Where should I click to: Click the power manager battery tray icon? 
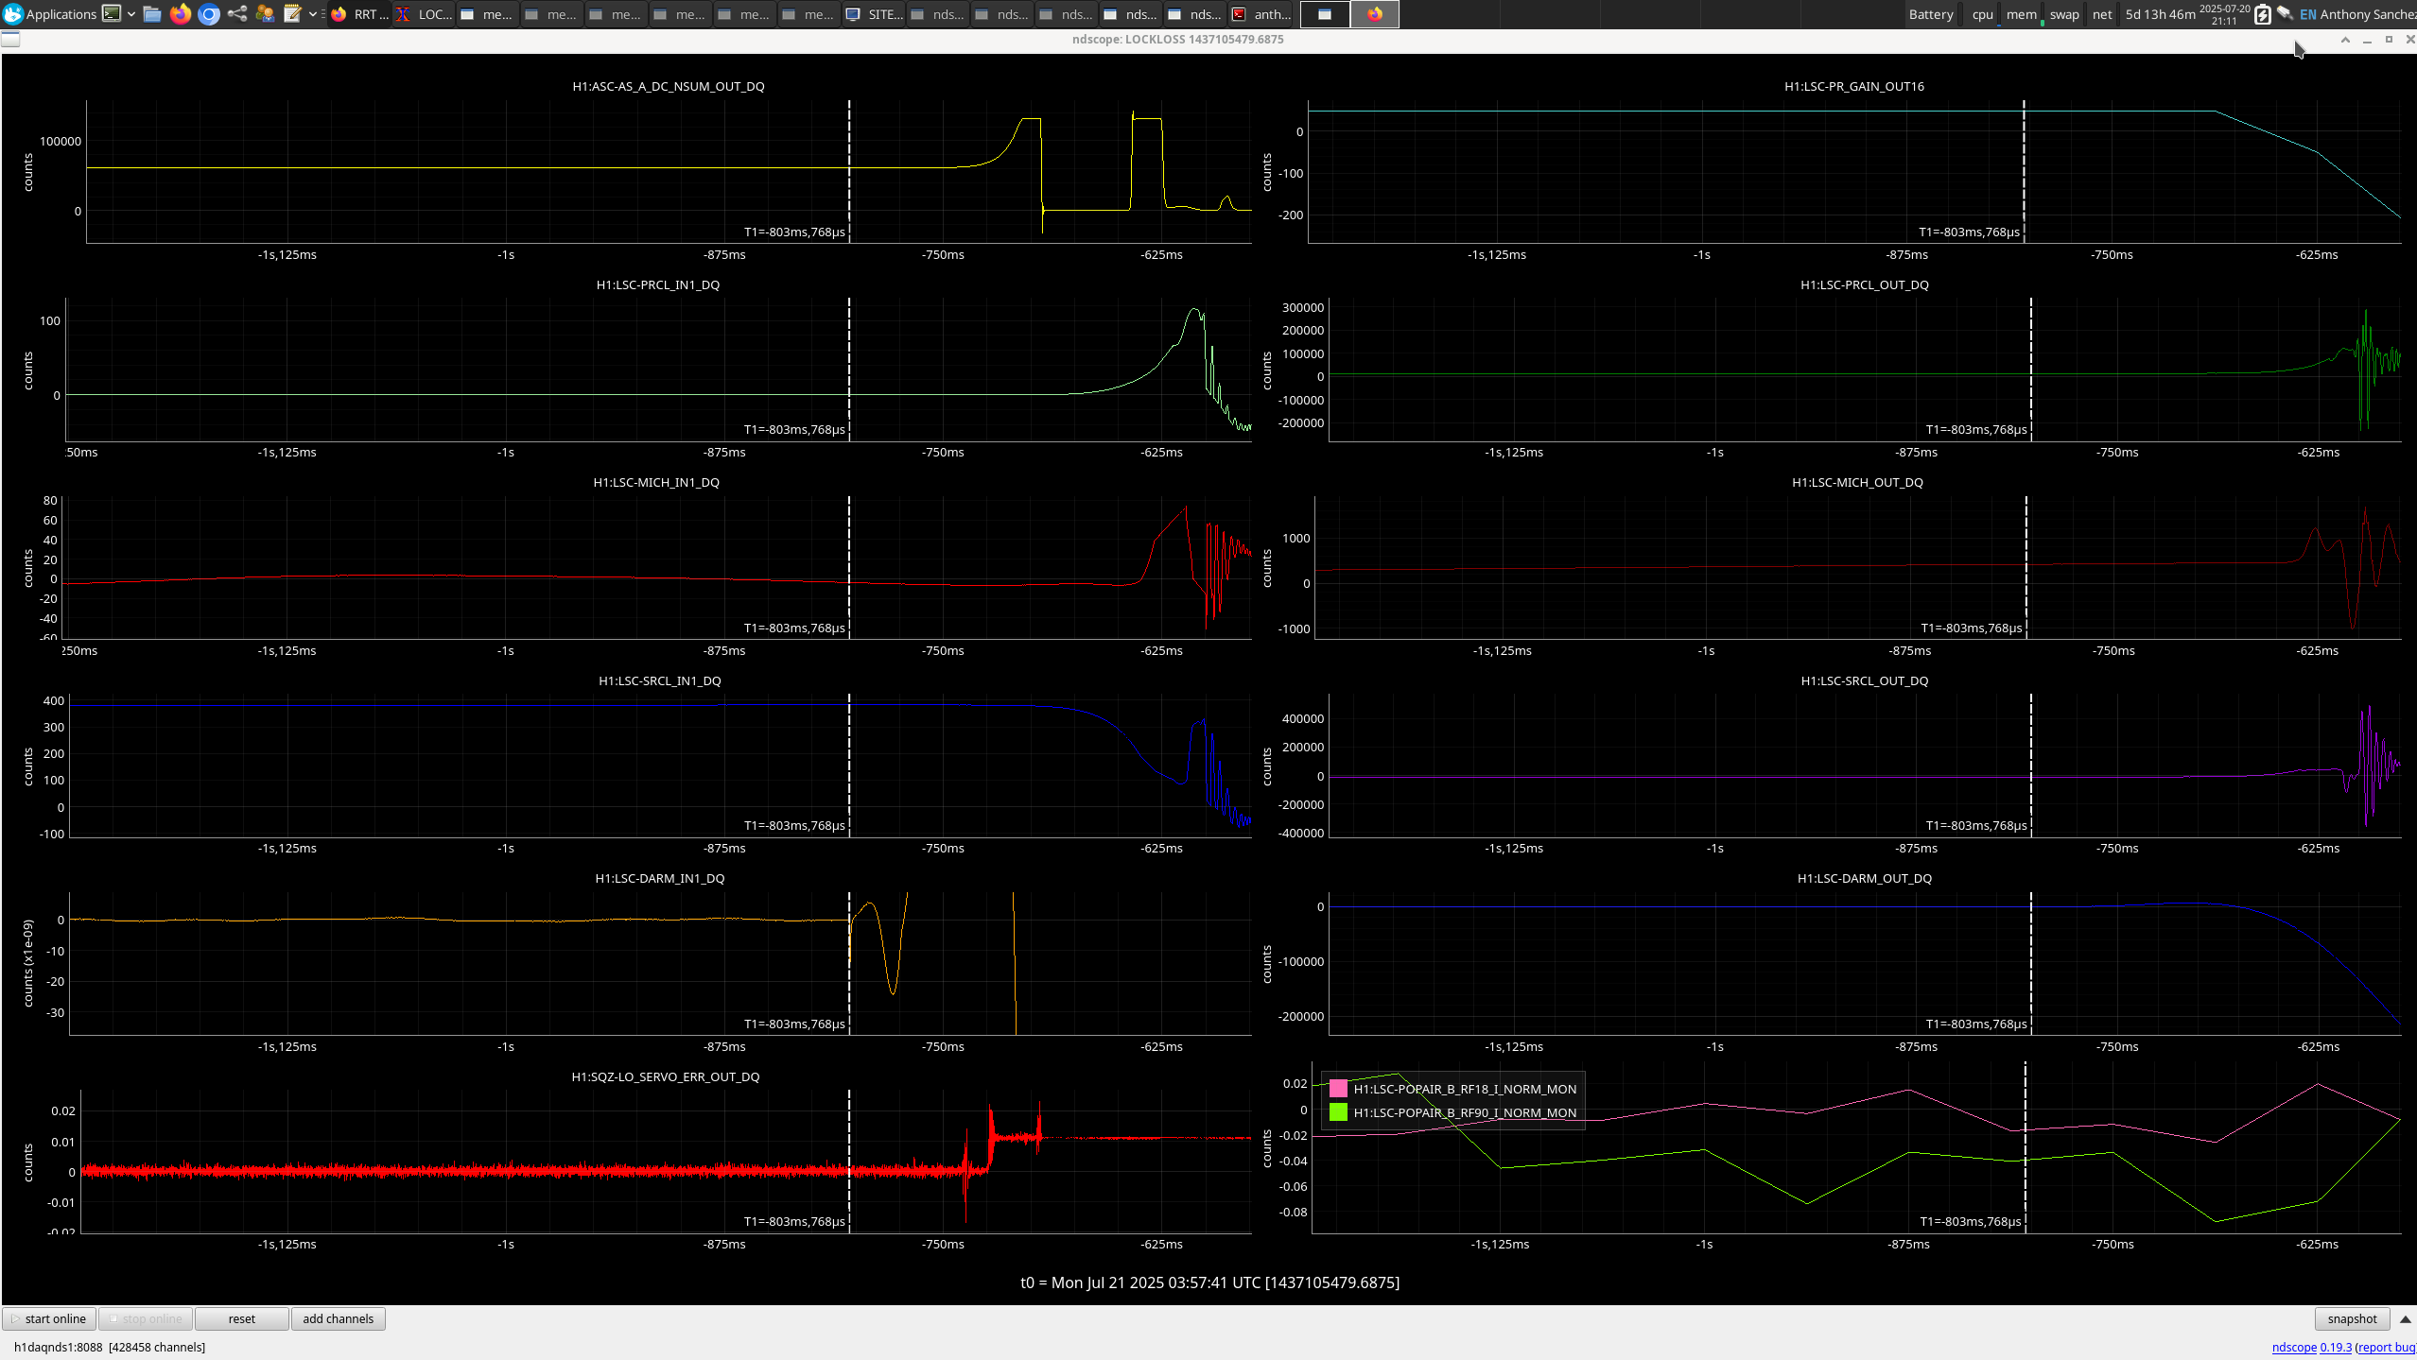pyautogui.click(x=2263, y=14)
